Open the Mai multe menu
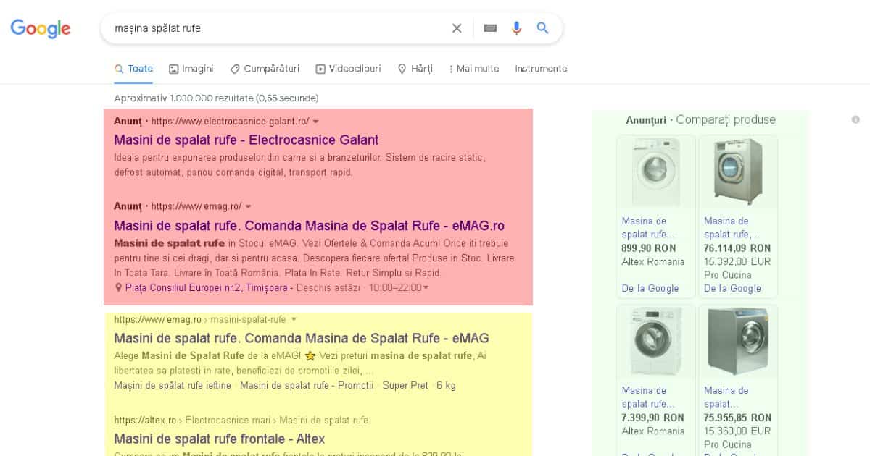 (x=473, y=69)
